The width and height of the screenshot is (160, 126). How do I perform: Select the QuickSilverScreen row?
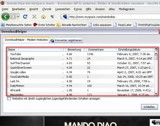[80, 68]
